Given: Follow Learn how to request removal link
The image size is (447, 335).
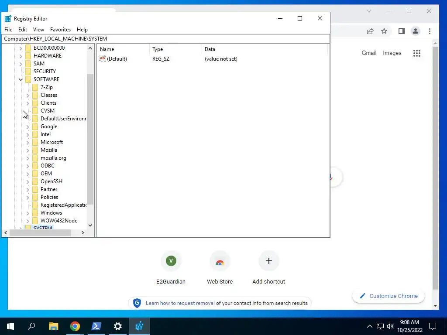Looking at the screenshot, I should click(x=180, y=303).
